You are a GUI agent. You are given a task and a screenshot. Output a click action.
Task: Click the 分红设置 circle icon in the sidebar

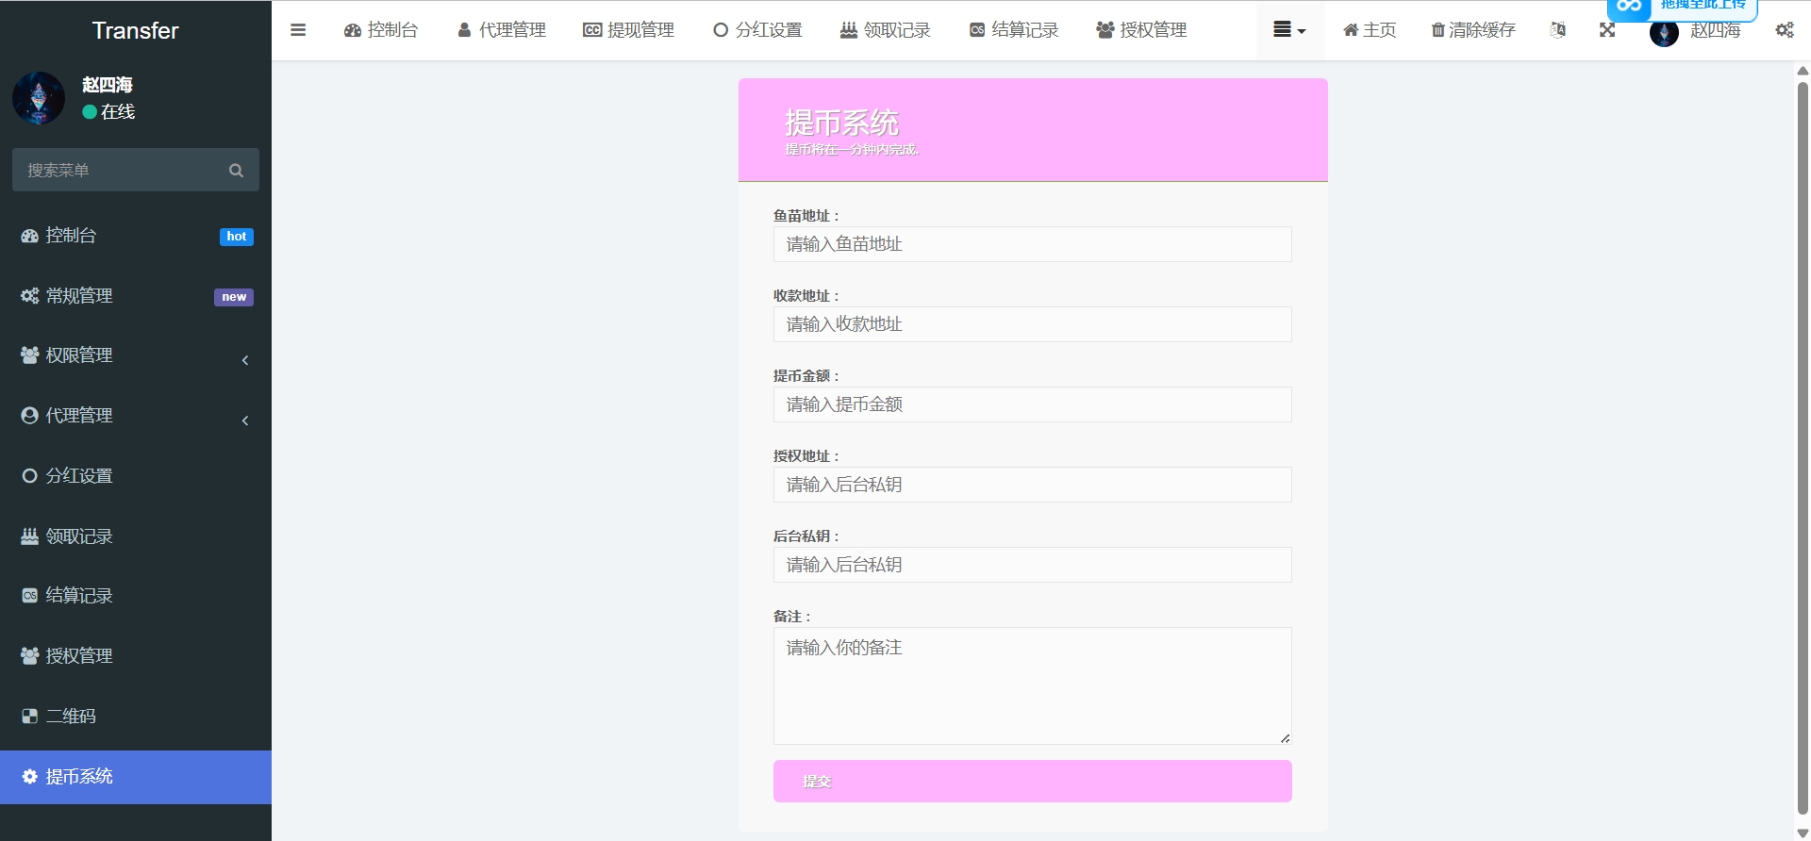(30, 476)
